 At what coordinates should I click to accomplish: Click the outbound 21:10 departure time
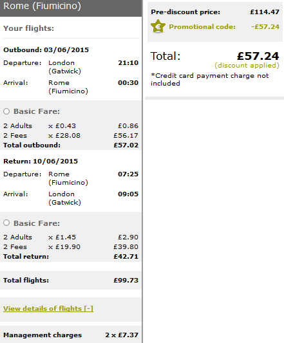tap(128, 63)
